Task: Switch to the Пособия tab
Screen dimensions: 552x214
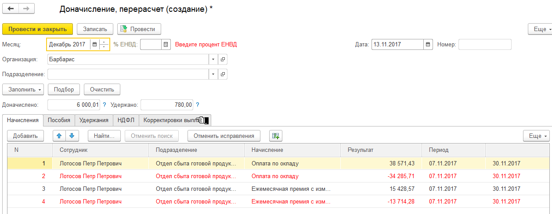Action: [x=59, y=120]
